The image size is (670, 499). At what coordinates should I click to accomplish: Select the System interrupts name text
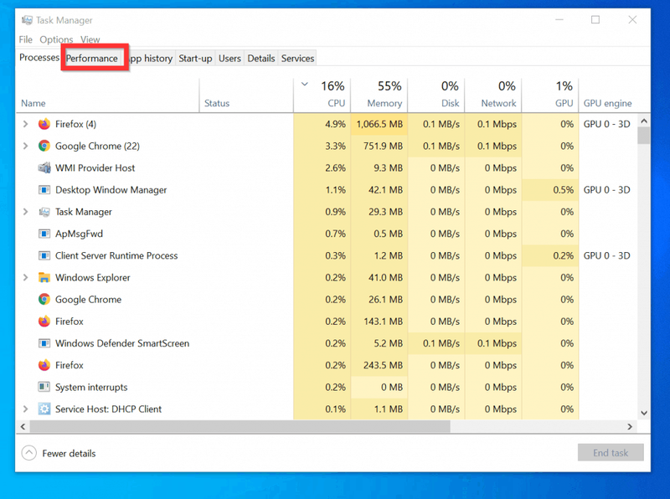point(91,387)
